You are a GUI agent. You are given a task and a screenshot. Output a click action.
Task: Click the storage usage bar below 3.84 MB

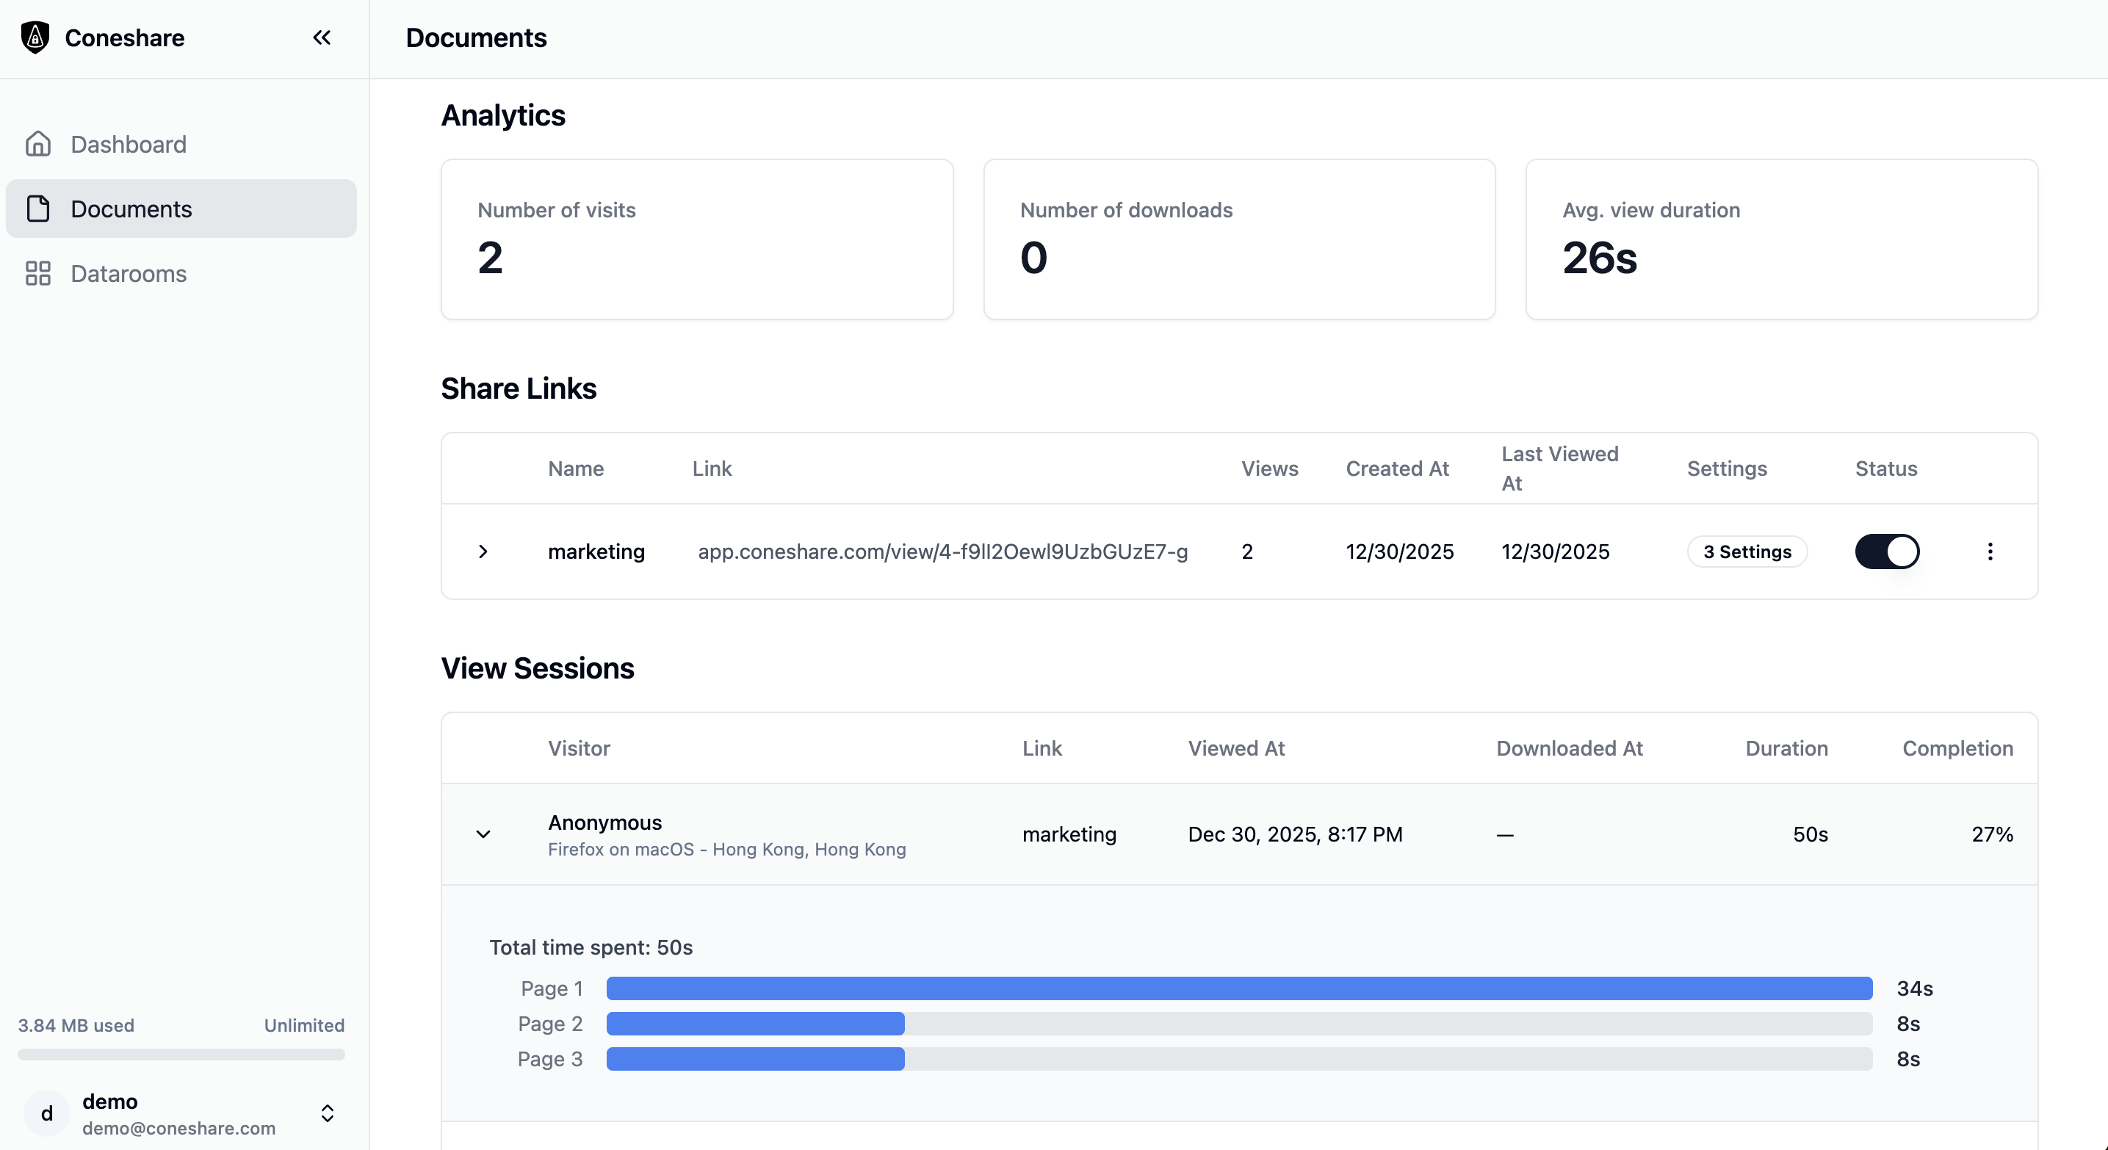tap(181, 1055)
